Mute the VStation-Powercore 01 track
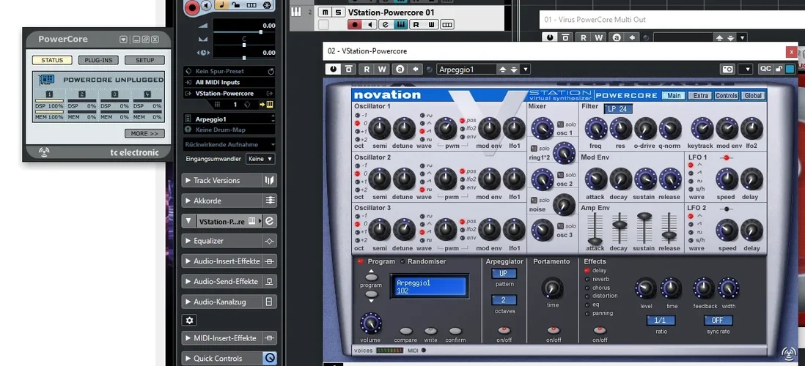 (324, 12)
